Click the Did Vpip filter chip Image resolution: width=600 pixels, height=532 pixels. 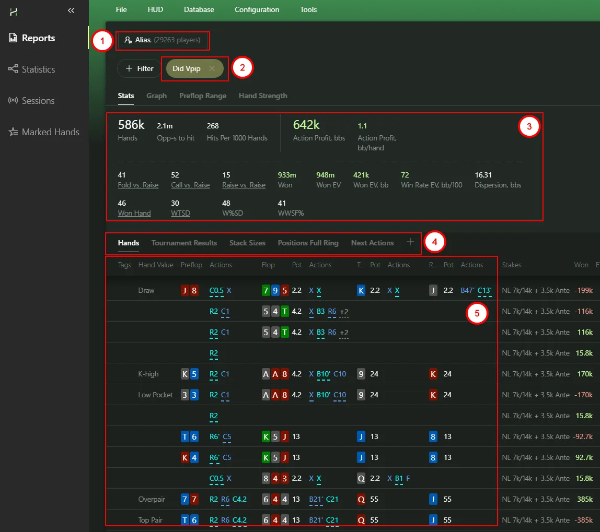(187, 68)
